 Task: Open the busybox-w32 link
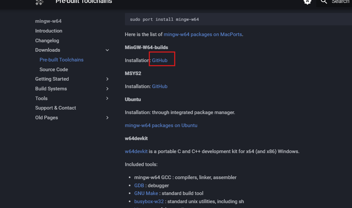pyautogui.click(x=149, y=201)
